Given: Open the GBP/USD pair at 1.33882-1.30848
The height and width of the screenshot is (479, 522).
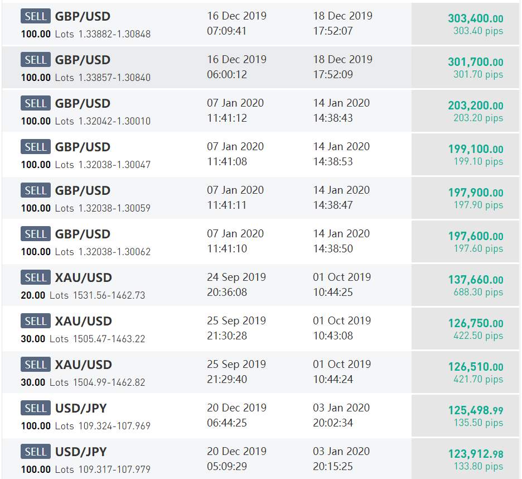Looking at the screenshot, I should point(83,16).
